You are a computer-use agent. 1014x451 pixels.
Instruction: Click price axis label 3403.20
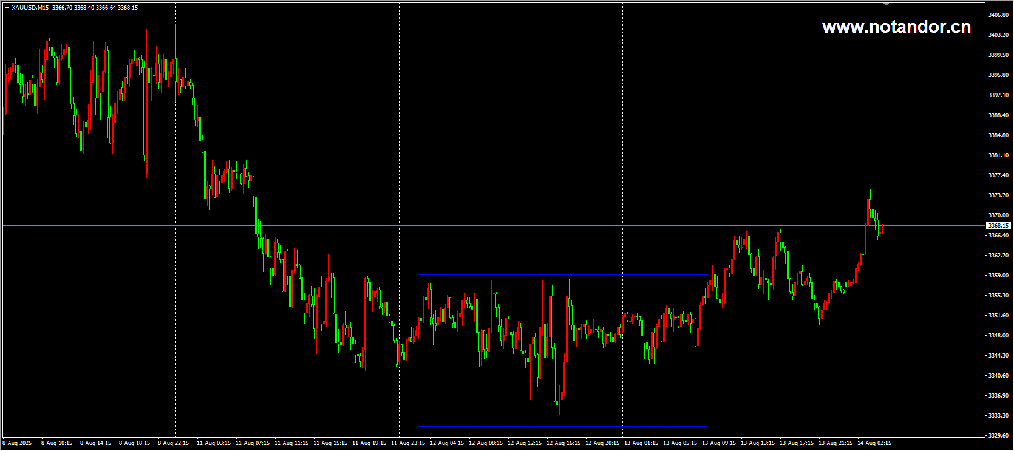(x=999, y=35)
